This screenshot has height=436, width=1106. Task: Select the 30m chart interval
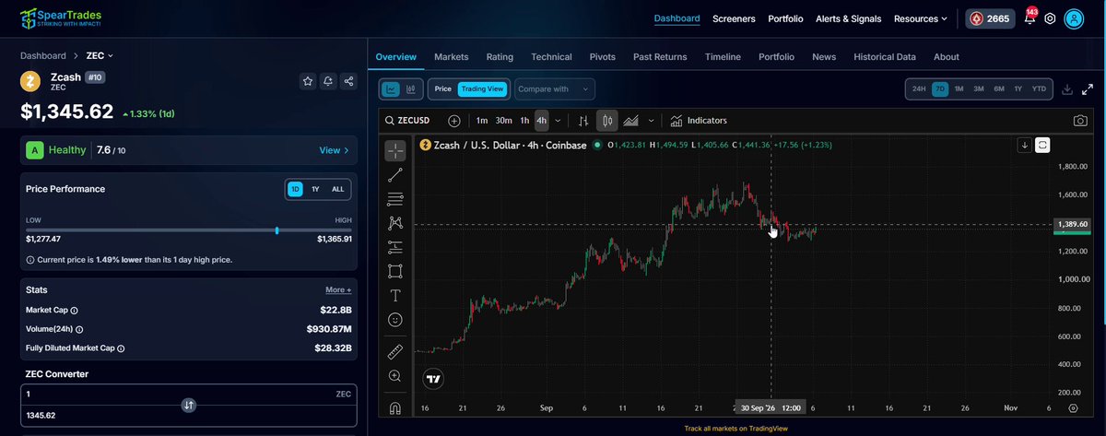tap(504, 121)
